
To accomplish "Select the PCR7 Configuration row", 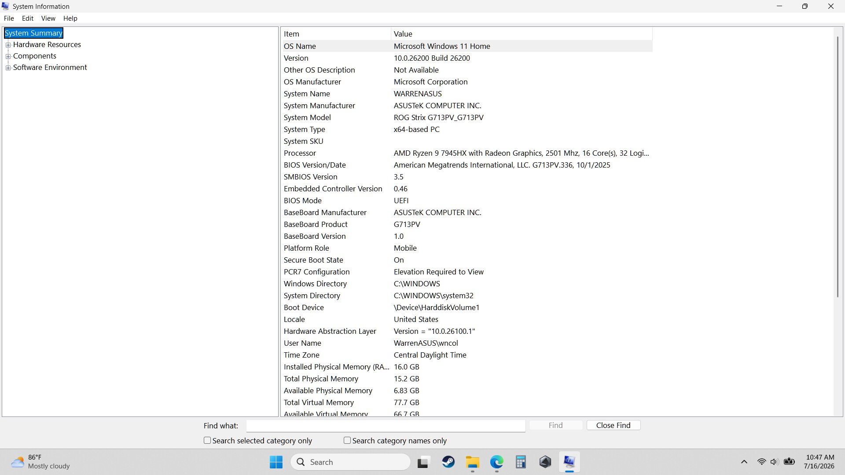I will pyautogui.click(x=467, y=272).
